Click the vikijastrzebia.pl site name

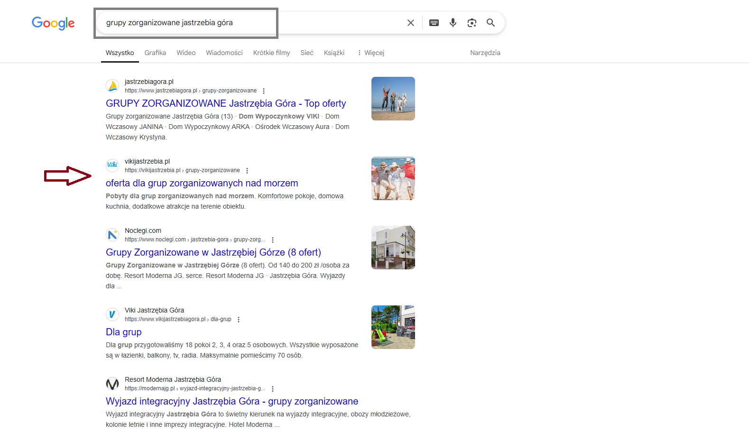(147, 161)
